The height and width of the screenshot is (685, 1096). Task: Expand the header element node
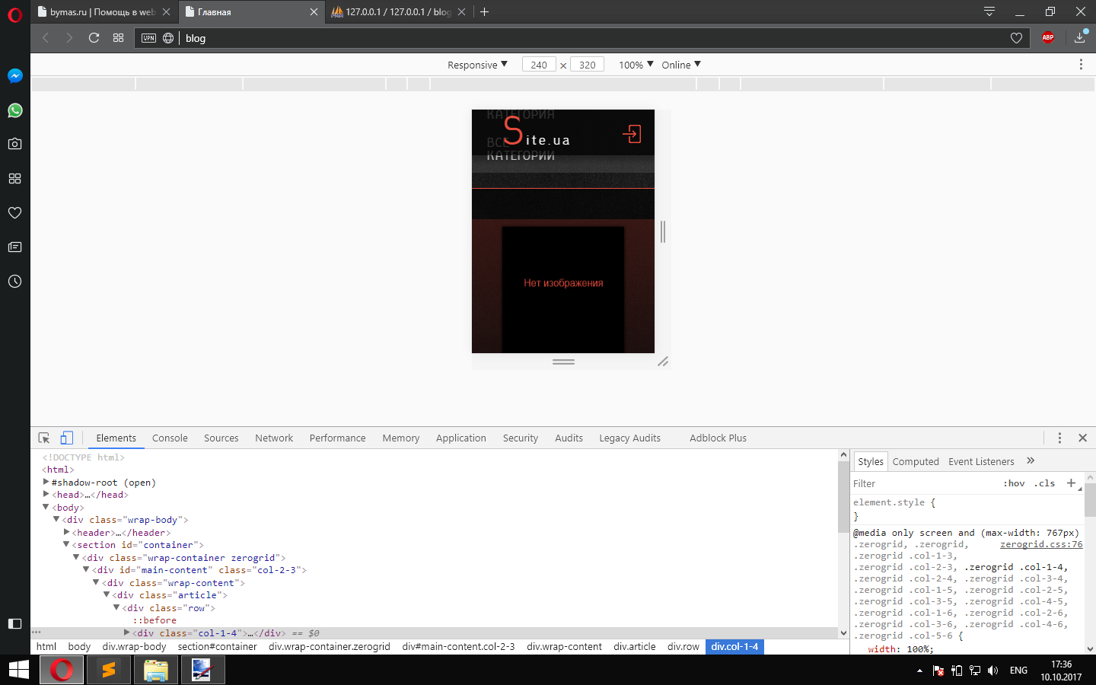coord(67,533)
